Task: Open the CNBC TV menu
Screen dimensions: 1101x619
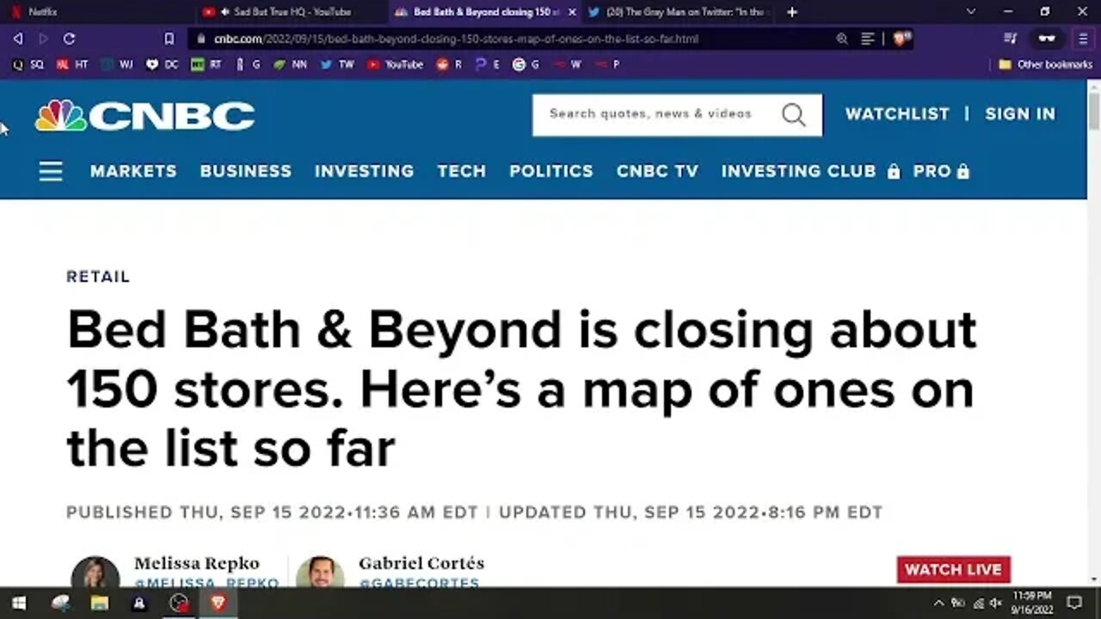Action: click(x=657, y=171)
